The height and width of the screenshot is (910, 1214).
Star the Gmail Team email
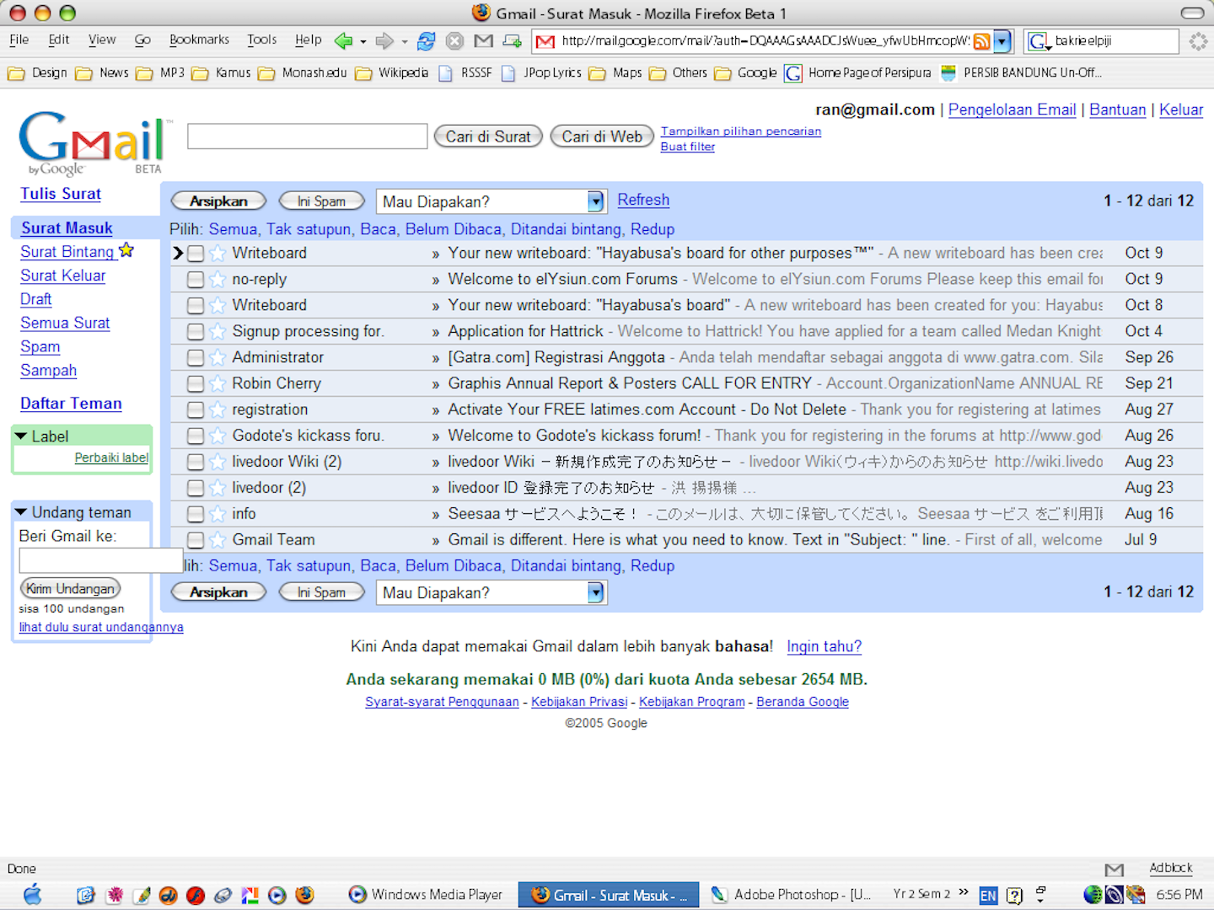[218, 540]
